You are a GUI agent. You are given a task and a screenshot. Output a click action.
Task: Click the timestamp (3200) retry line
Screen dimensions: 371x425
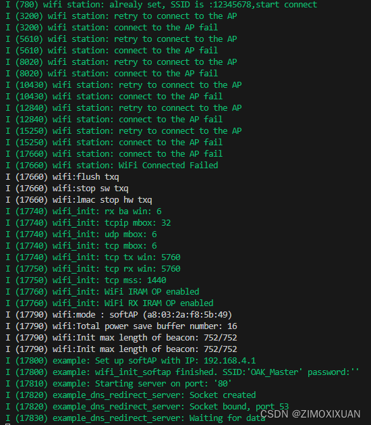point(121,16)
